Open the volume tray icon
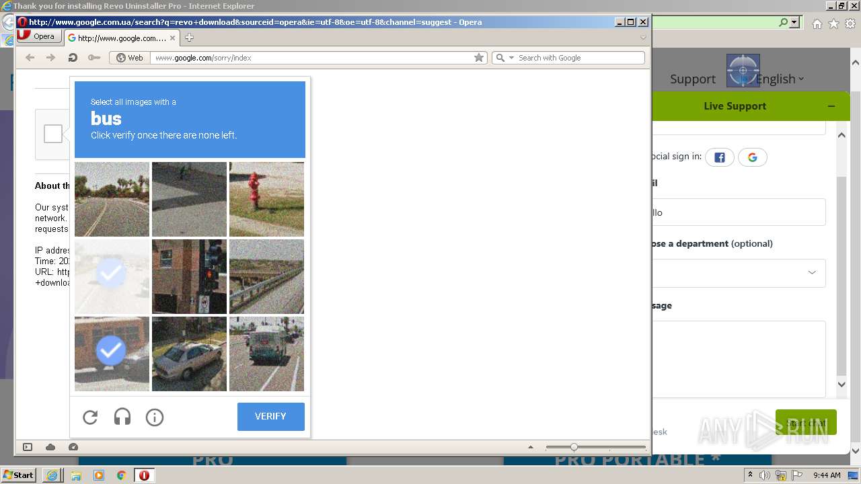 (765, 475)
